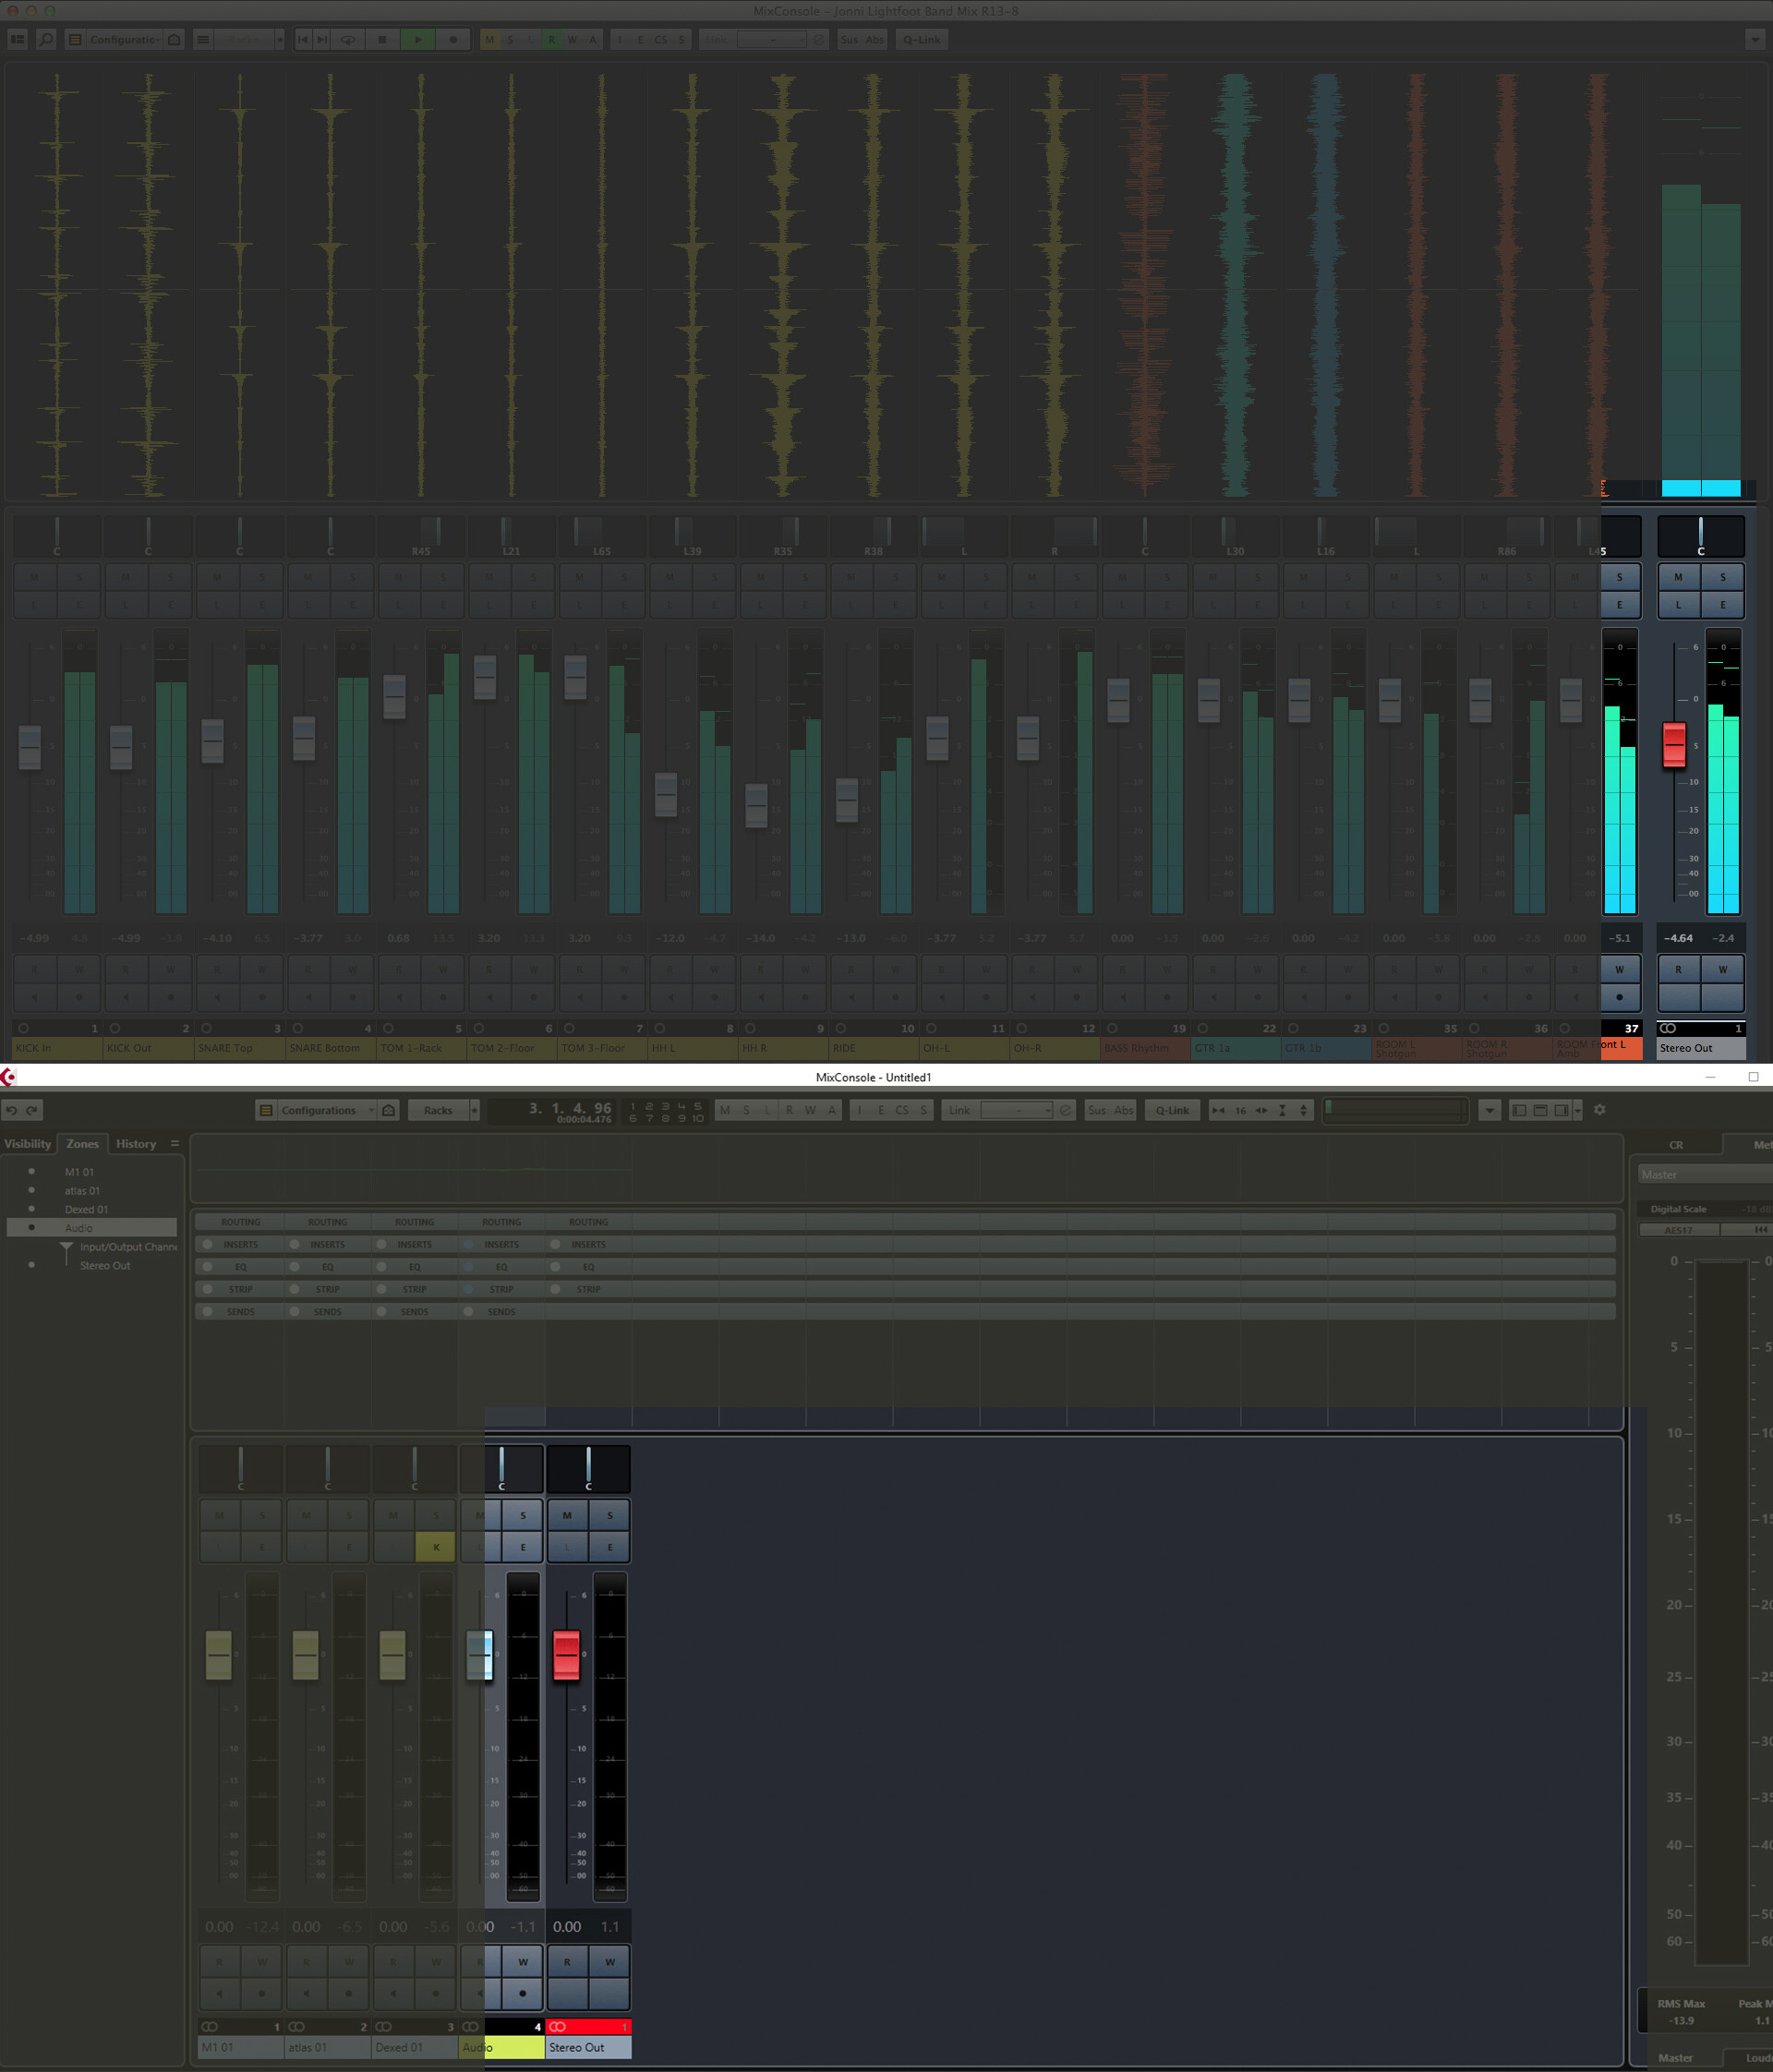Toggle visibility dot for M1 01 channel
1773x2072 pixels.
point(32,1171)
